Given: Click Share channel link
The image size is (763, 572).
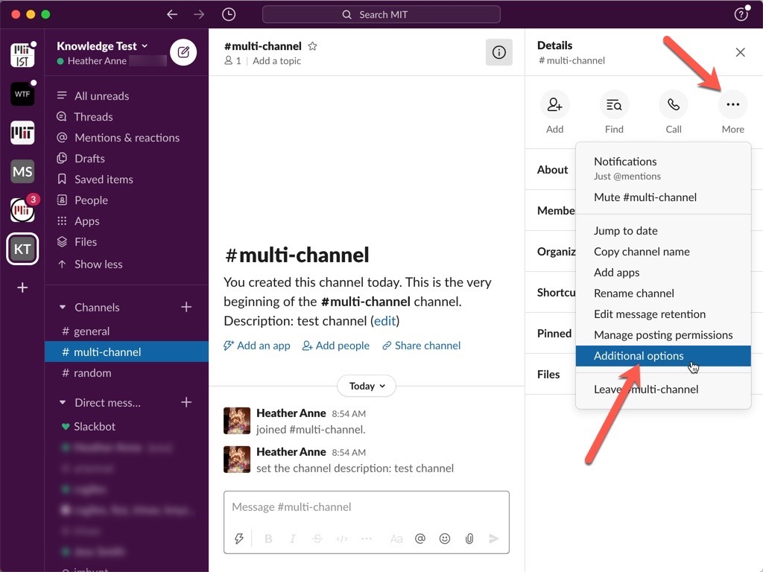Looking at the screenshot, I should click(422, 346).
